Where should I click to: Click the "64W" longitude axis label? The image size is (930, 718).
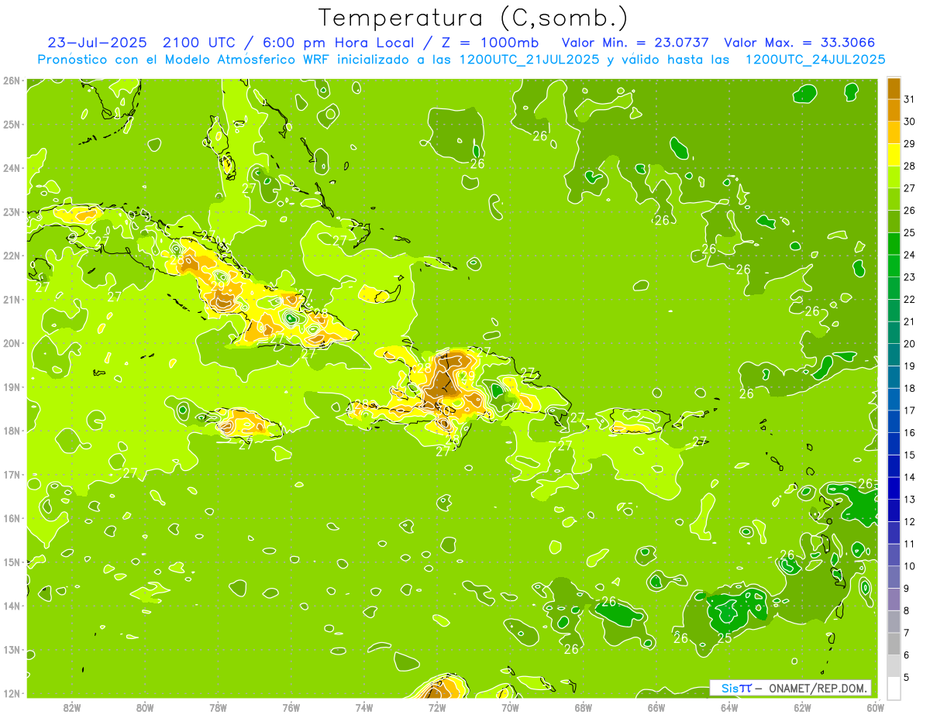pyautogui.click(x=729, y=707)
